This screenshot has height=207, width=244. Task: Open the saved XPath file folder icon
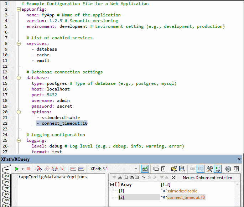[x=174, y=169]
